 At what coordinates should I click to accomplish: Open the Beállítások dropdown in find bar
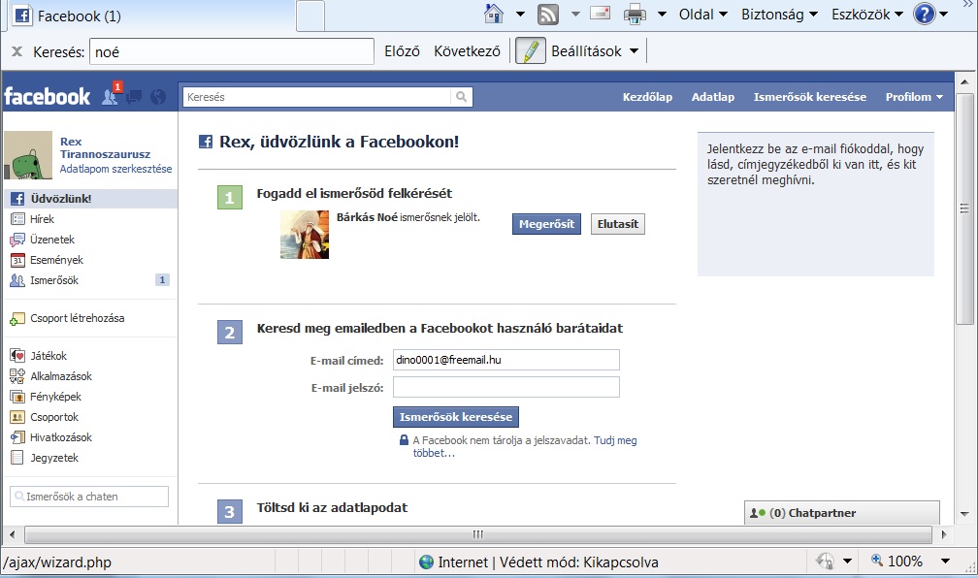(595, 51)
